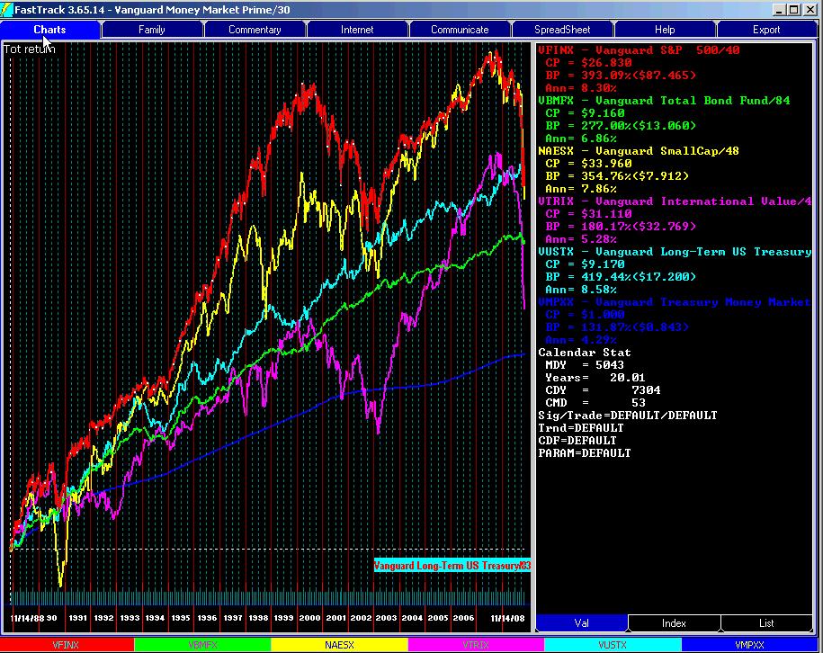823x653 pixels.
Task: Select the 'VMPXX - Vanguard Treasury Money Market' line
Action: pos(675,302)
